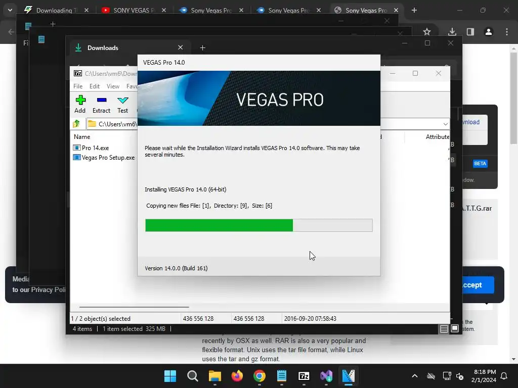Open the 7-Zip File menu
518x388 pixels.
coord(78,86)
